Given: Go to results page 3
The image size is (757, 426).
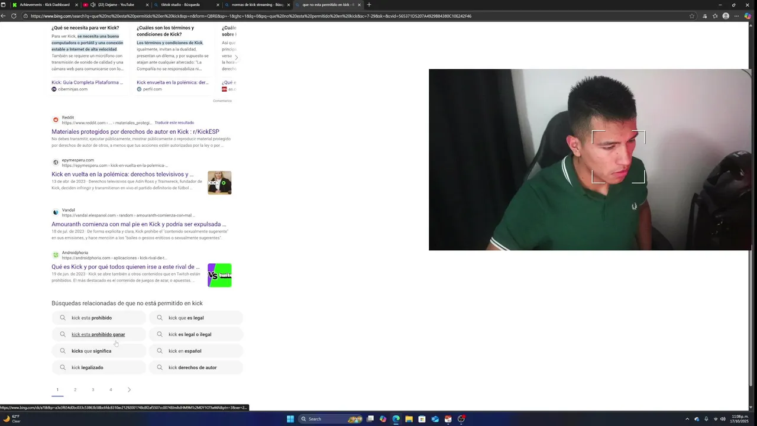Looking at the screenshot, I should point(93,389).
